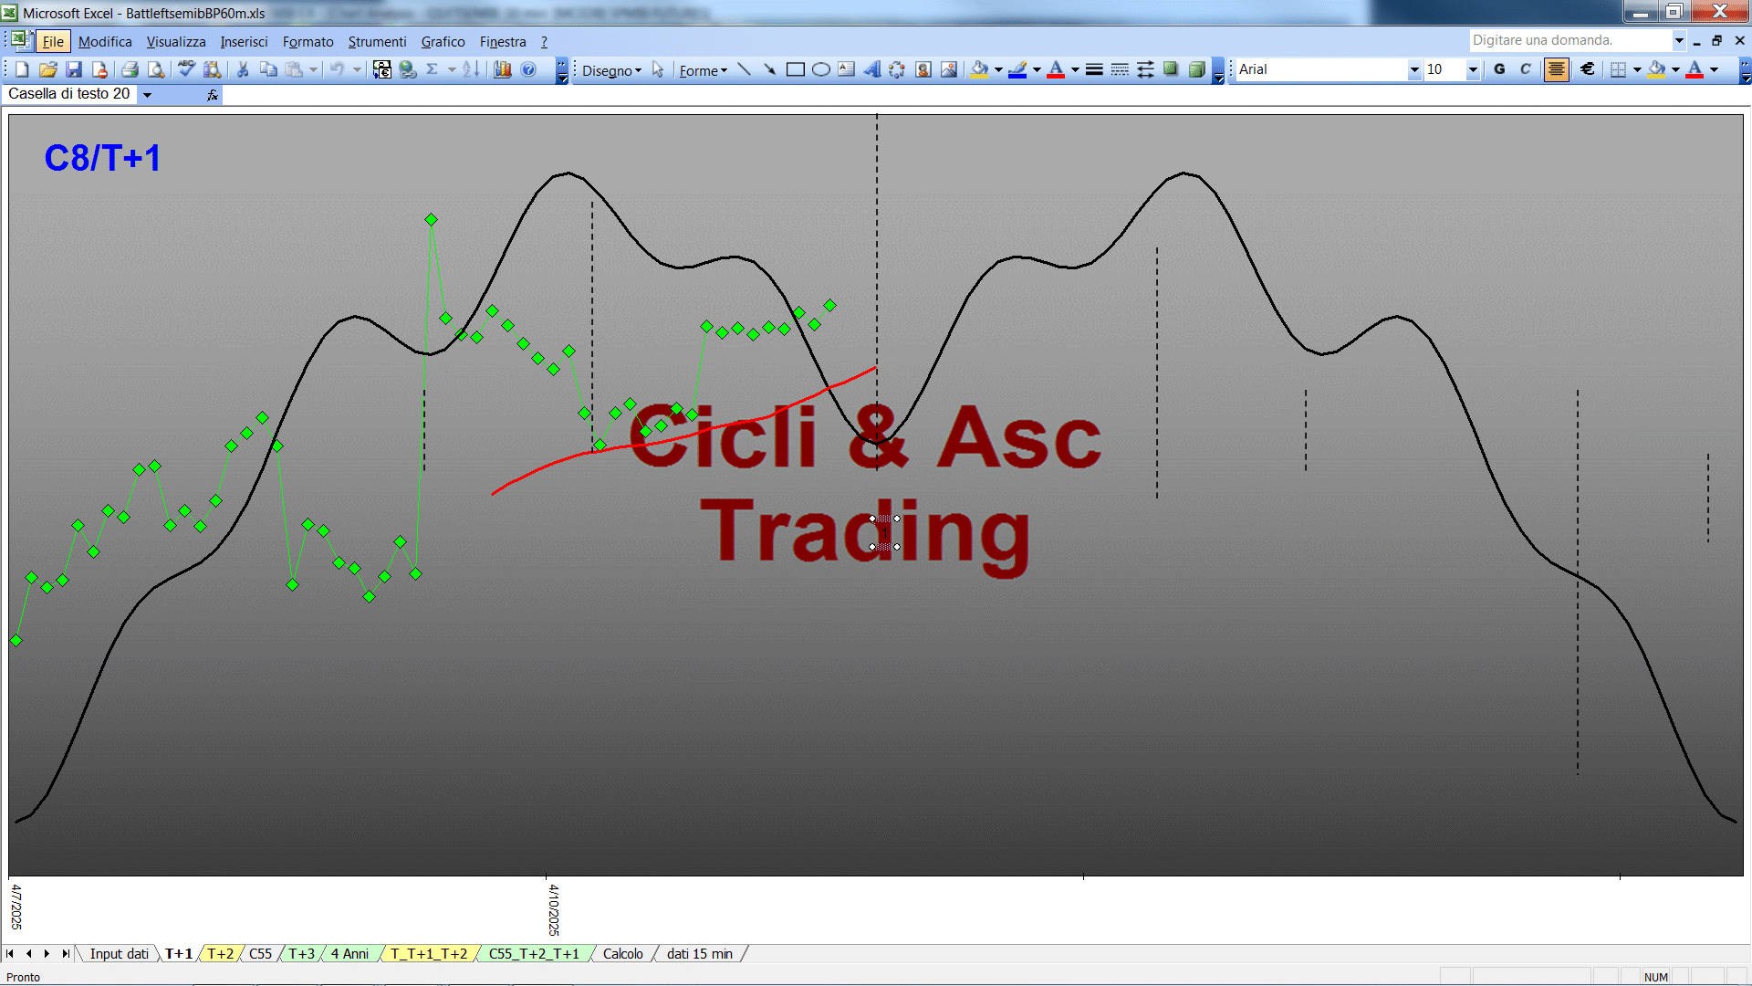
Task: Toggle center alignment button
Action: point(1557,69)
